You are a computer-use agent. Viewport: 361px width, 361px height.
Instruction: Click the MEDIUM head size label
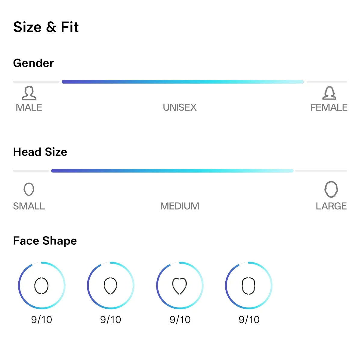pos(180,206)
